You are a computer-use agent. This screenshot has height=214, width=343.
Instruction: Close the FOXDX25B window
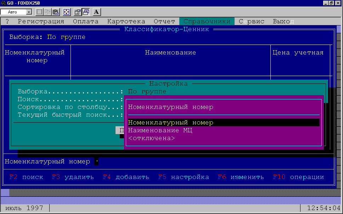point(338,3)
